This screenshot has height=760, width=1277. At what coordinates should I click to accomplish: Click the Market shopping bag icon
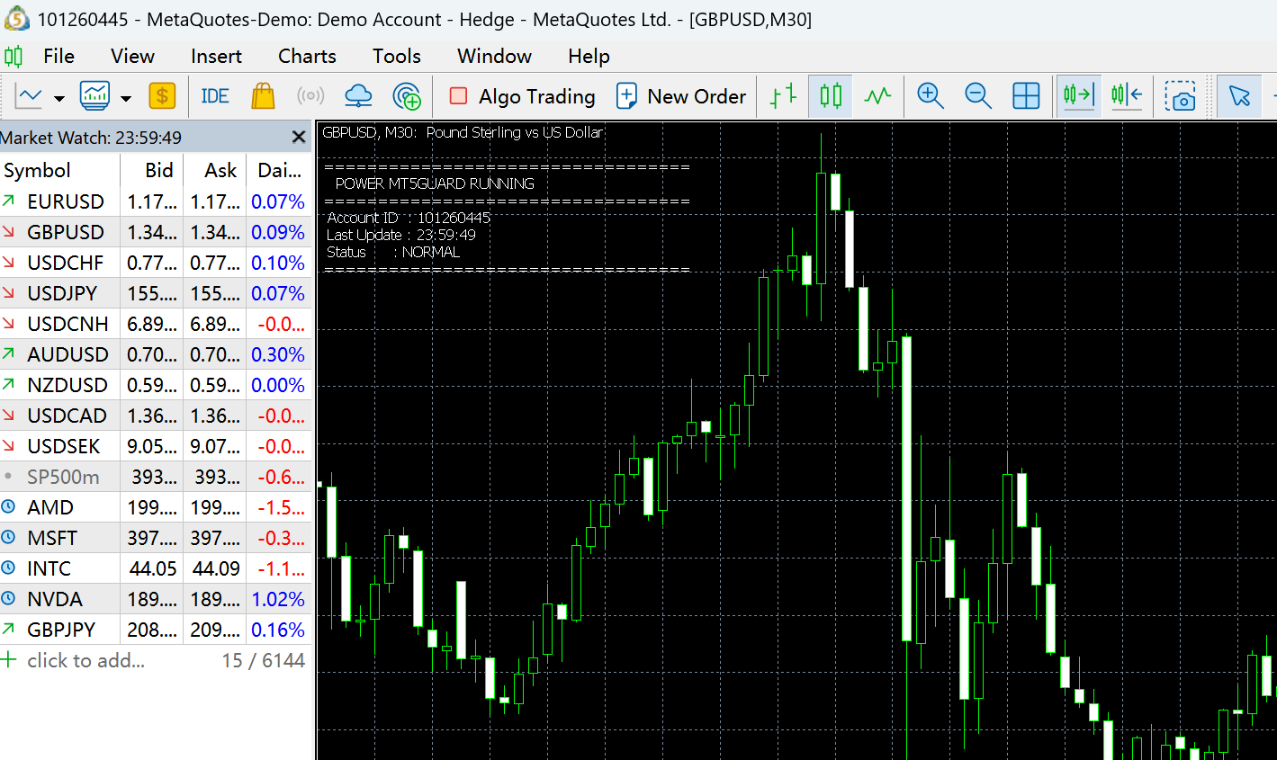(263, 96)
